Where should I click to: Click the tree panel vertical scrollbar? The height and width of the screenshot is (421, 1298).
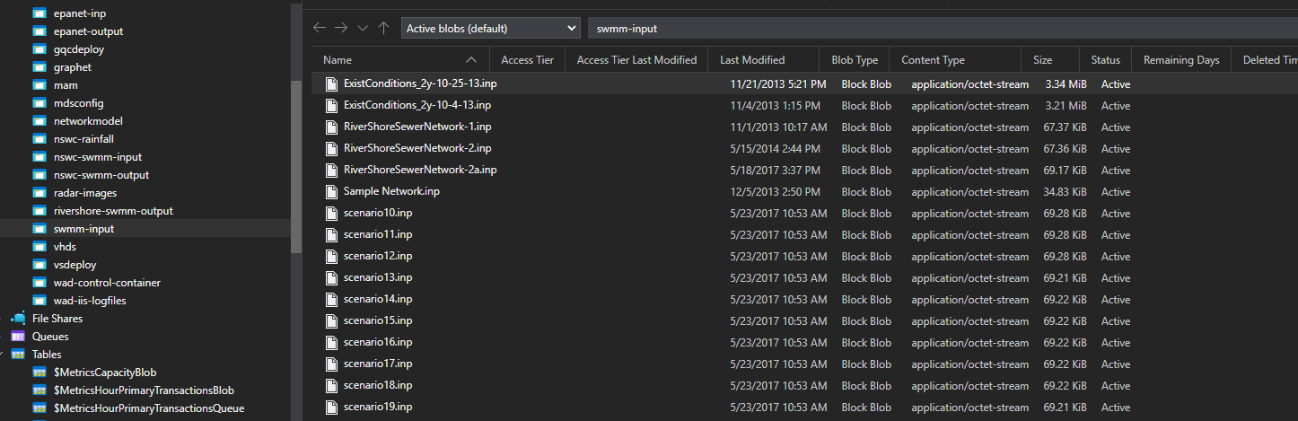point(296,166)
